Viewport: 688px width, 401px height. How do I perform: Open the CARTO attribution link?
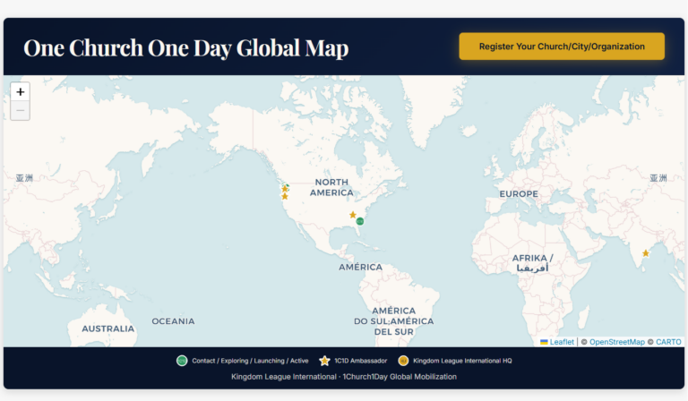pos(668,342)
